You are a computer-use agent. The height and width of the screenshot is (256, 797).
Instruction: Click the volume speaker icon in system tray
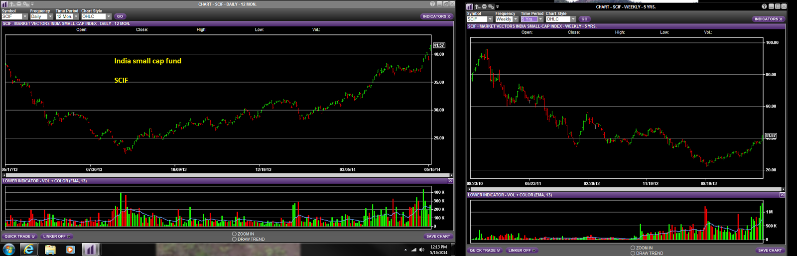pyautogui.click(x=422, y=250)
